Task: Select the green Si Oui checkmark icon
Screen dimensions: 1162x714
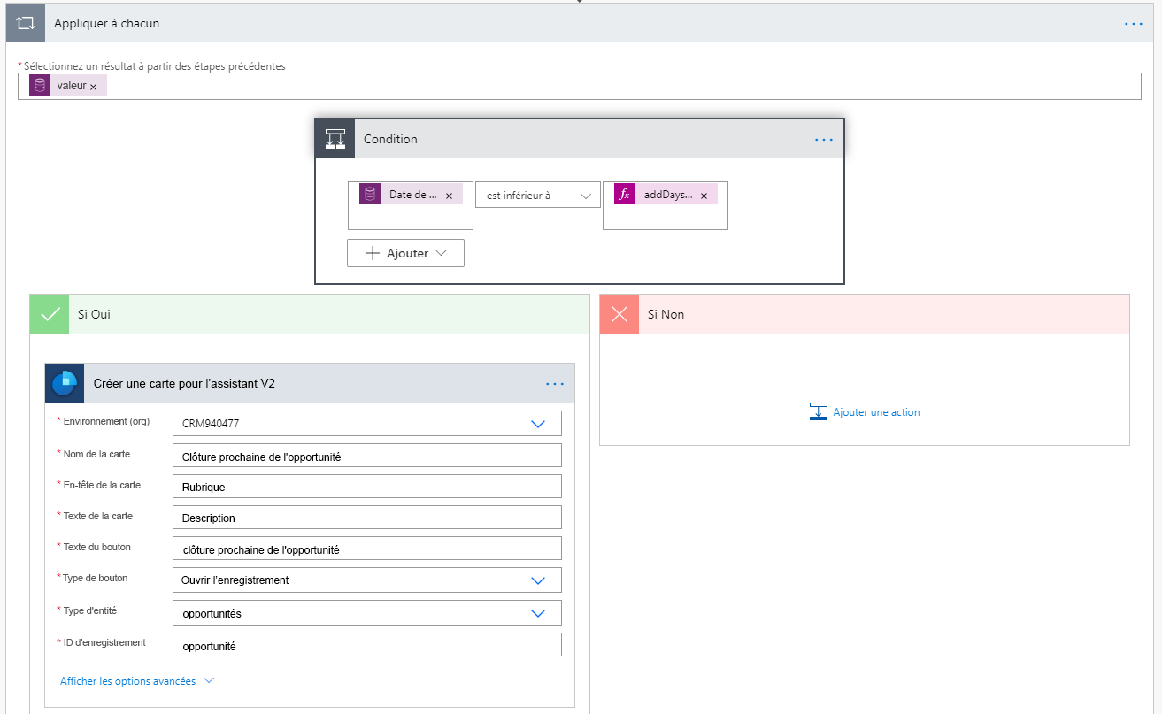Action: click(x=49, y=313)
